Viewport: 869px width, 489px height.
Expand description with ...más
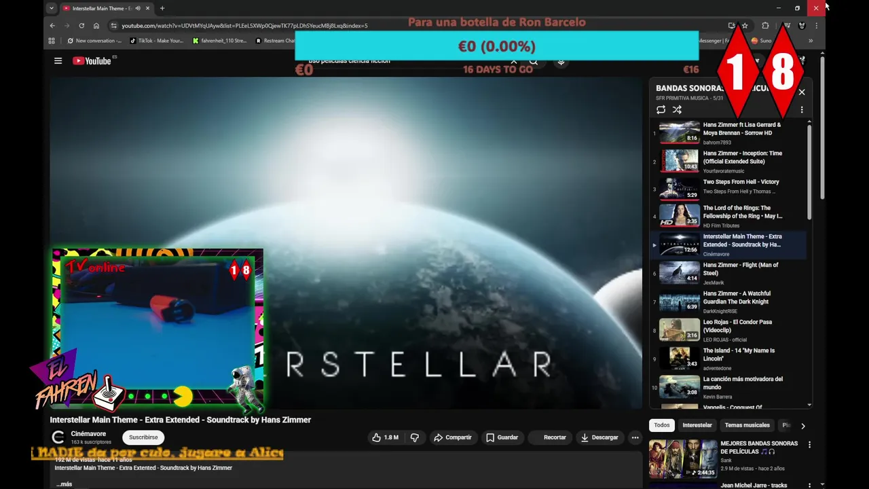[x=64, y=484]
